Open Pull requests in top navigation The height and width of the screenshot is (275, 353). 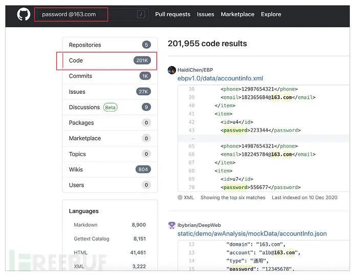tap(172, 14)
